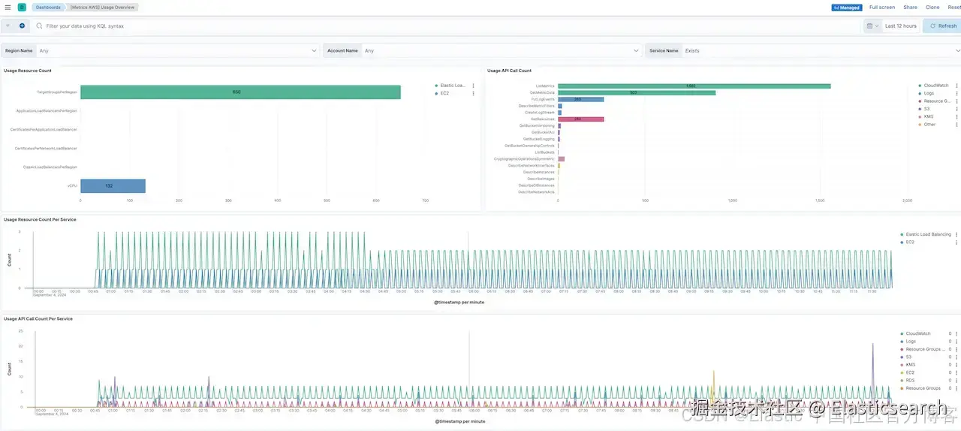Click the Usage Resource Count panel title
Viewport: 961px width, 431px height.
(28, 71)
